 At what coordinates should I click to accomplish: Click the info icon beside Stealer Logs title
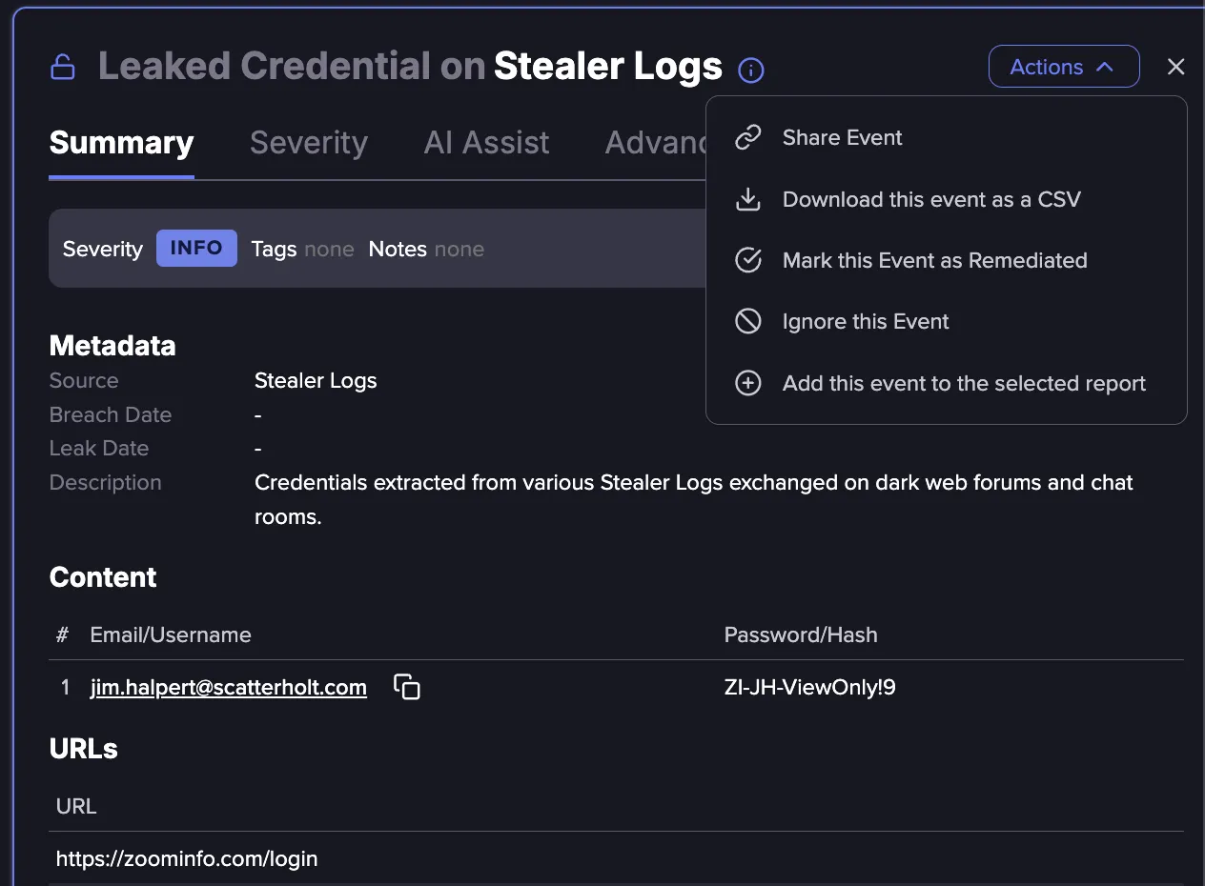751,70
